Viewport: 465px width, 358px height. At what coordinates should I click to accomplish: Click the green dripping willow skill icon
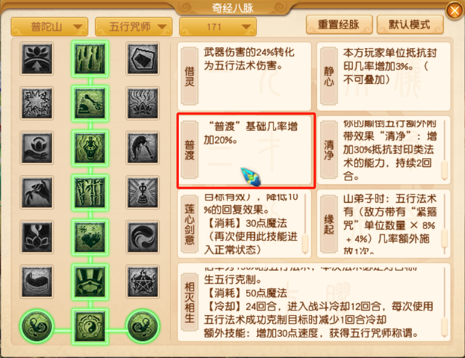point(90,58)
